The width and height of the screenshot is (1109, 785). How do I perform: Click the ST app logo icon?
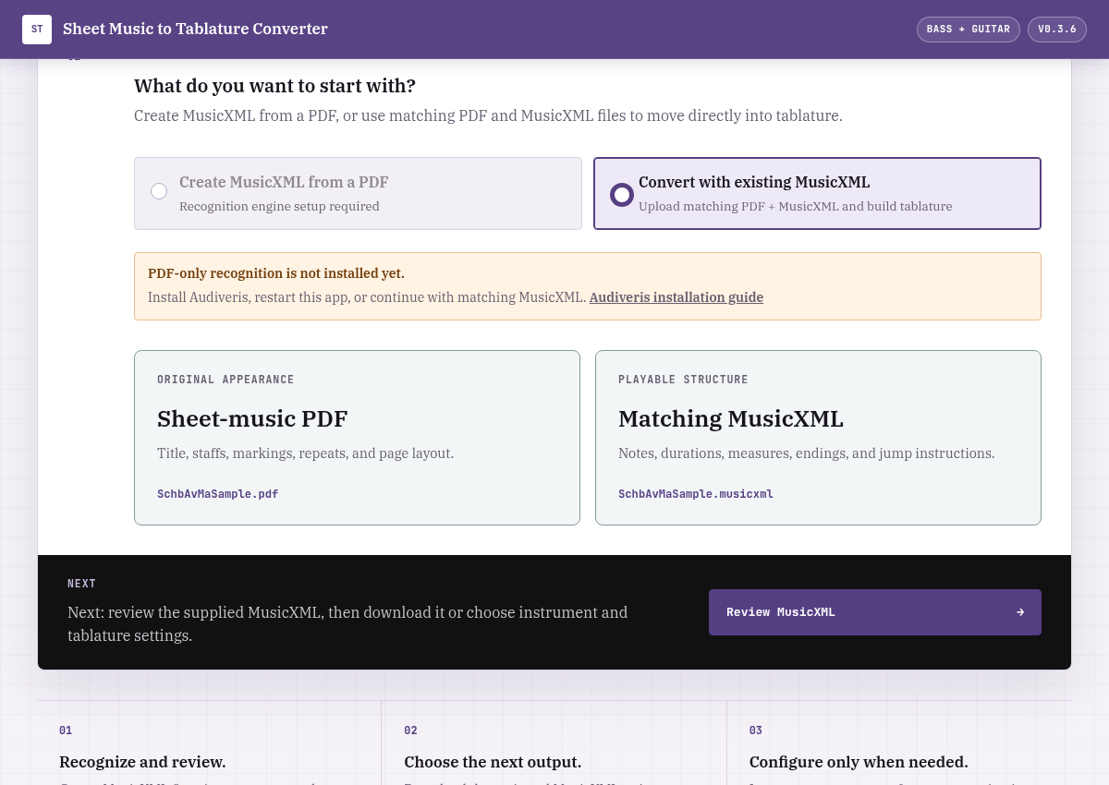(37, 30)
